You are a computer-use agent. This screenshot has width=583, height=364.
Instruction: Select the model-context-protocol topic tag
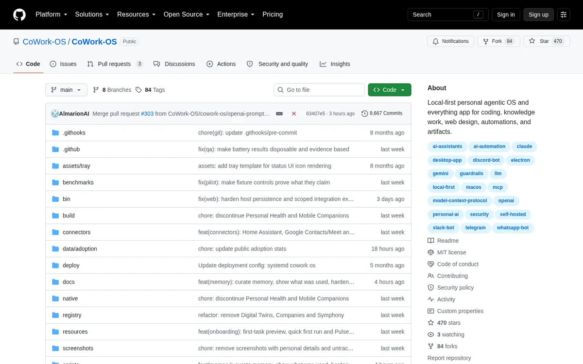(x=460, y=201)
